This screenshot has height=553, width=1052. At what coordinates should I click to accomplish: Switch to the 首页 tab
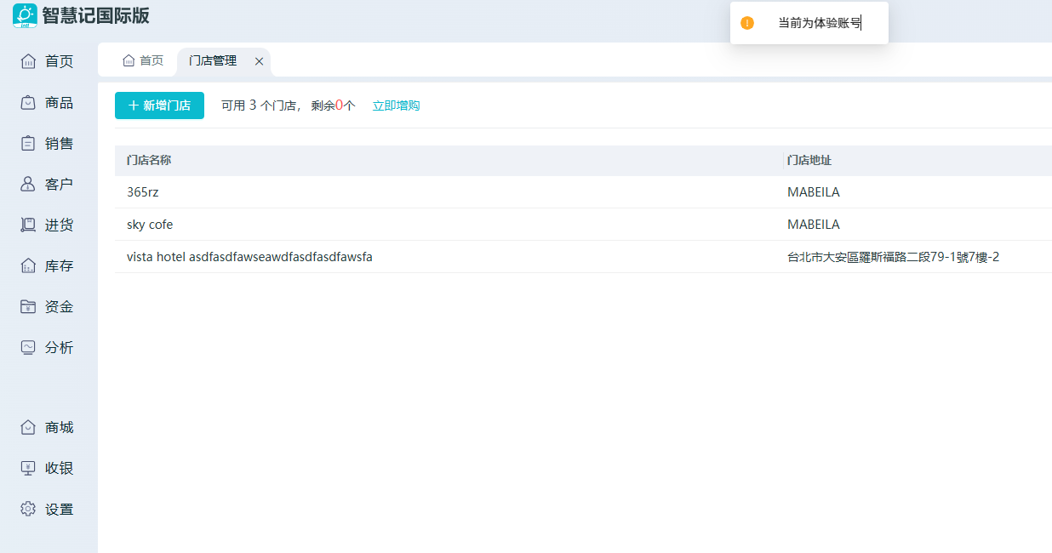click(143, 61)
